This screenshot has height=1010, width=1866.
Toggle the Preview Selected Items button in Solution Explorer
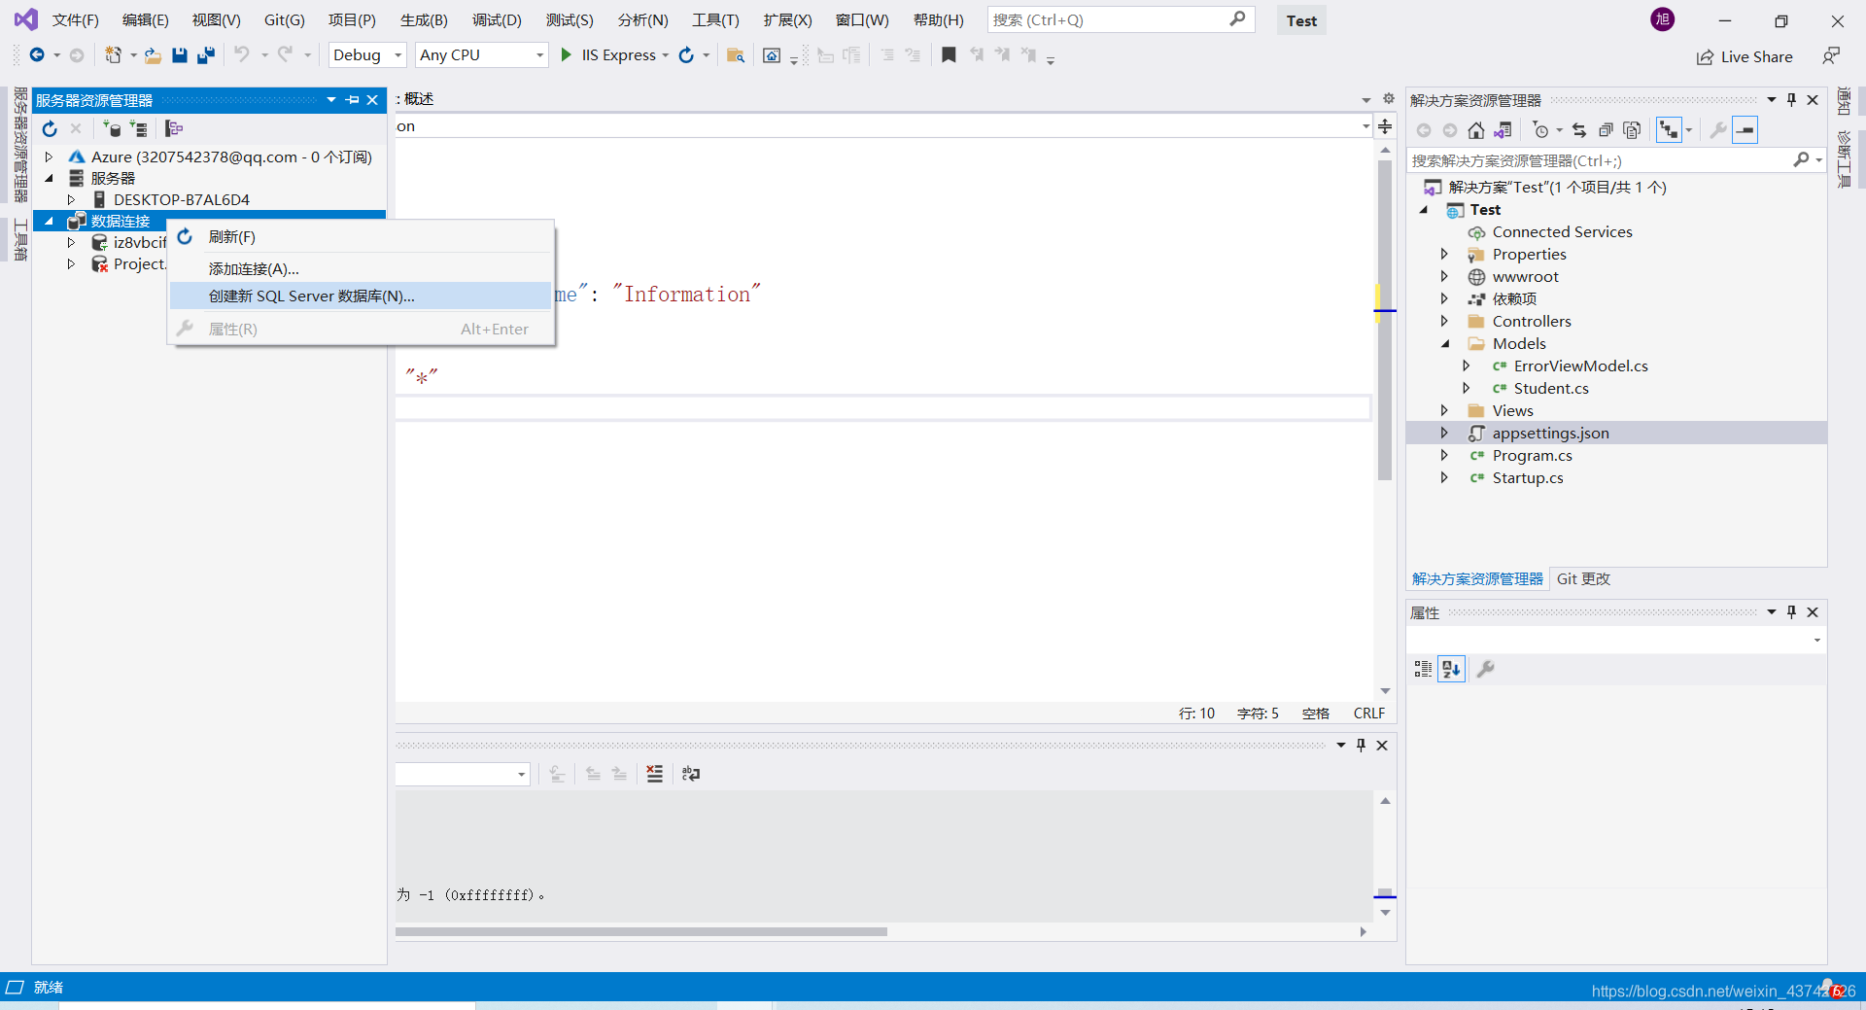click(x=1745, y=130)
